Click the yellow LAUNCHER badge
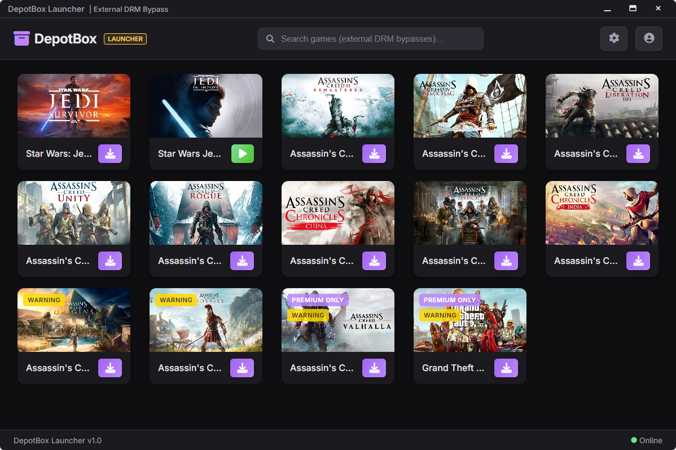Image resolution: width=676 pixels, height=450 pixels. coord(125,39)
